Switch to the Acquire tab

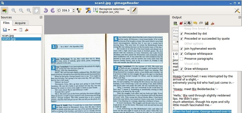click(x=20, y=23)
